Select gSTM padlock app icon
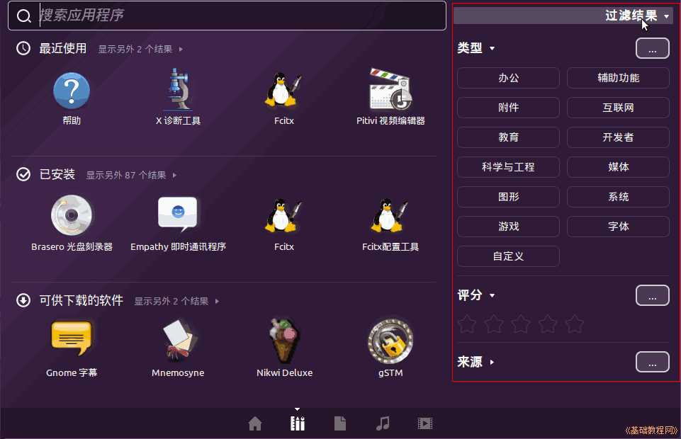The image size is (681, 439). [x=390, y=340]
